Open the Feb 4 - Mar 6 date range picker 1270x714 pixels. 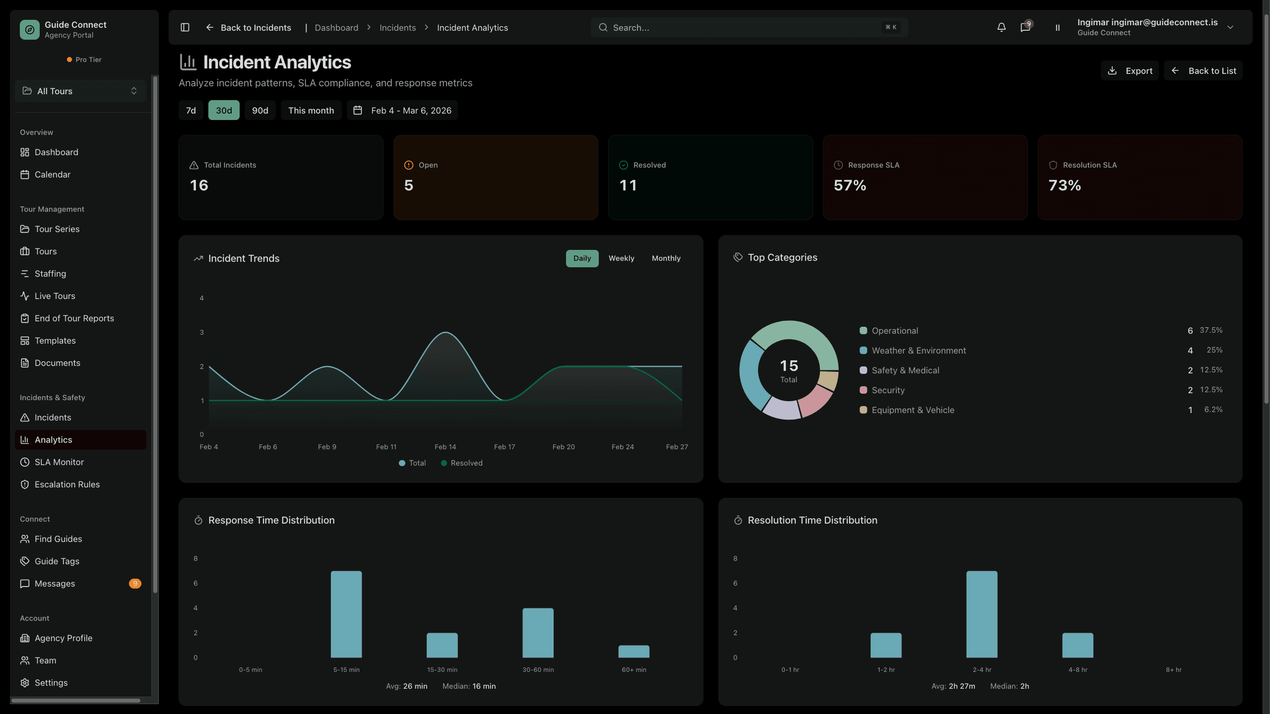[402, 111]
